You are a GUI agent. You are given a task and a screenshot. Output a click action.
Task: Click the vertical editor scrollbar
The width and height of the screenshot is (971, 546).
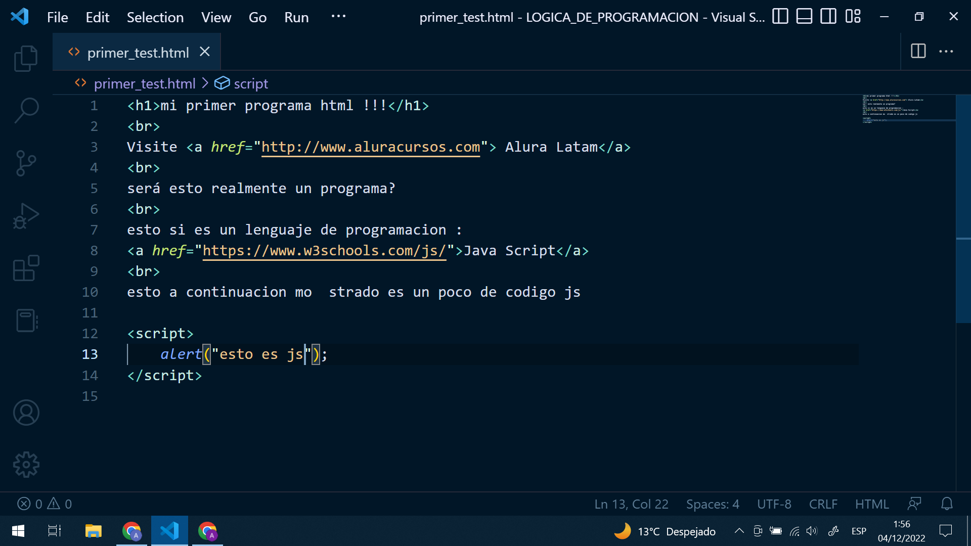coord(963,208)
